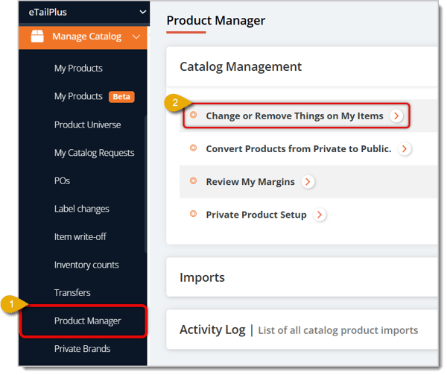Click arrow beside Review My Margins

tap(308, 182)
